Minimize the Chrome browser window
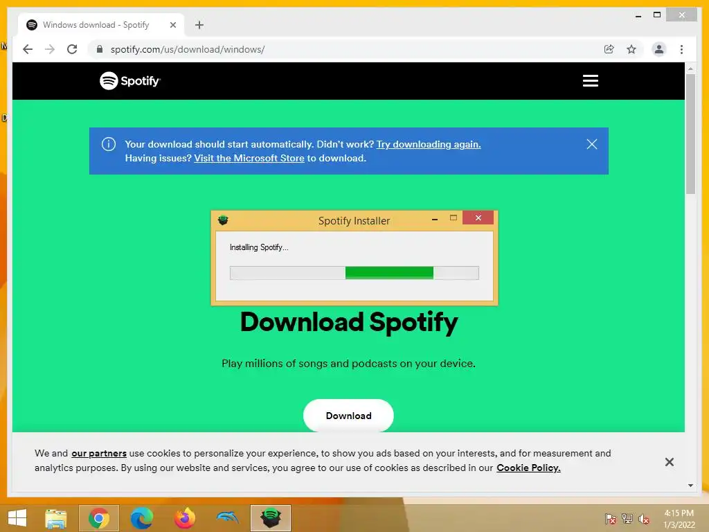Image resolution: width=709 pixels, height=532 pixels. click(x=638, y=16)
